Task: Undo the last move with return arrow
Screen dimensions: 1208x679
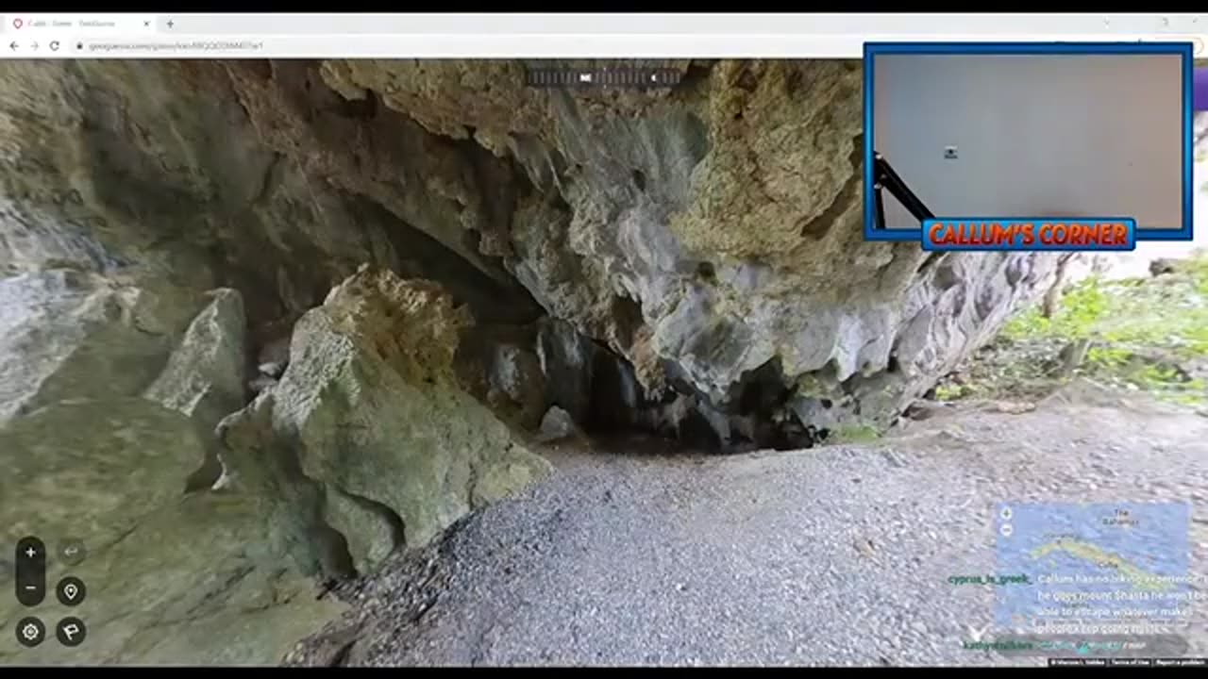Action: [71, 552]
